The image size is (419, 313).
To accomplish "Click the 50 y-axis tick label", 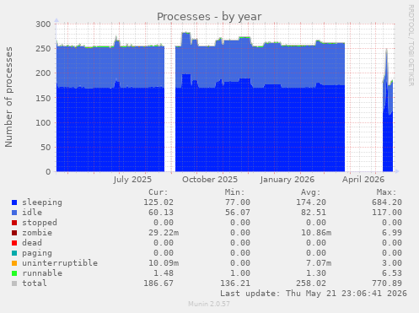I will 46,147.
